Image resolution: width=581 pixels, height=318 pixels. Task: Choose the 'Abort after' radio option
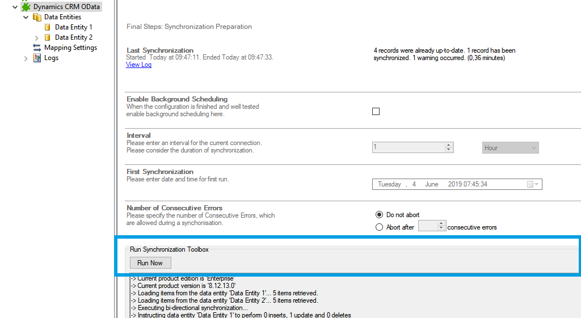point(380,227)
